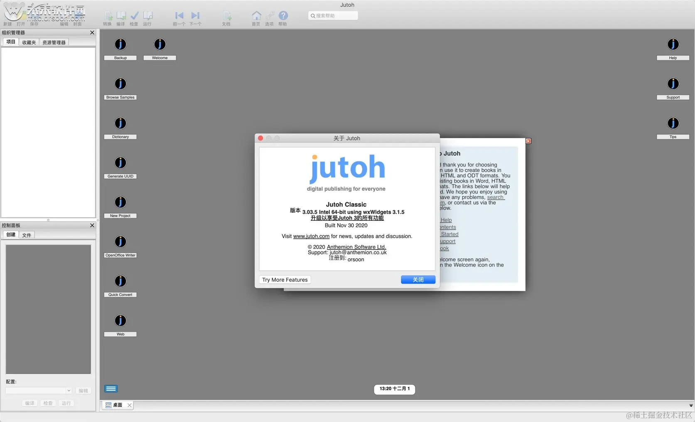695x422 pixels.
Task: Switch to the 收藏夹 tab
Action: point(29,42)
